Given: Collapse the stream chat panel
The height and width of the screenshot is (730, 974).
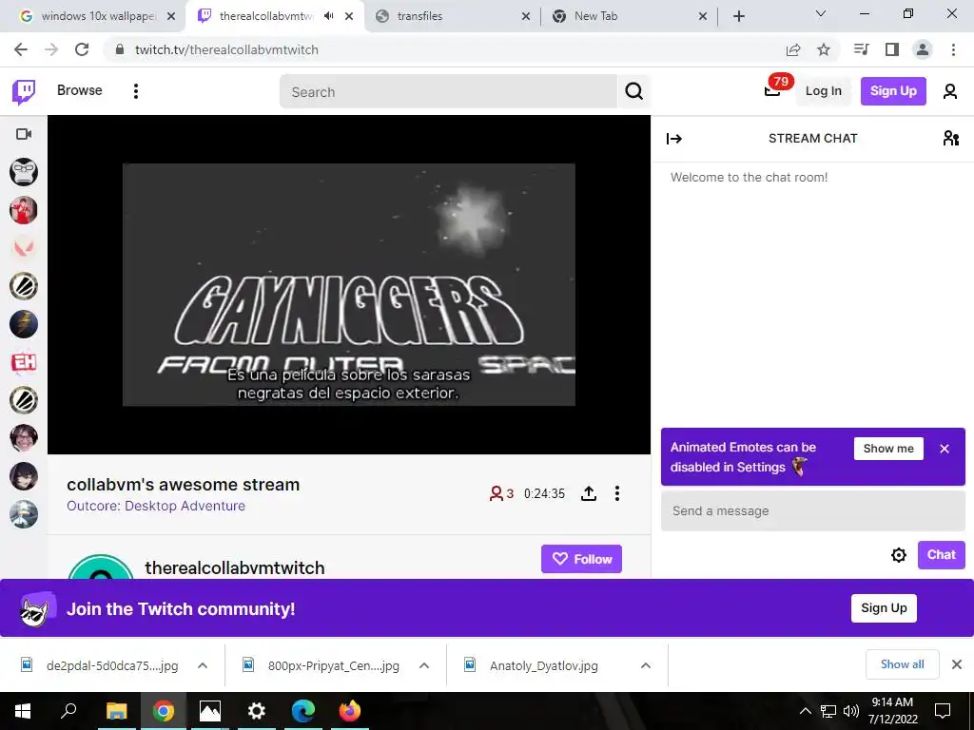Looking at the screenshot, I should point(674,139).
